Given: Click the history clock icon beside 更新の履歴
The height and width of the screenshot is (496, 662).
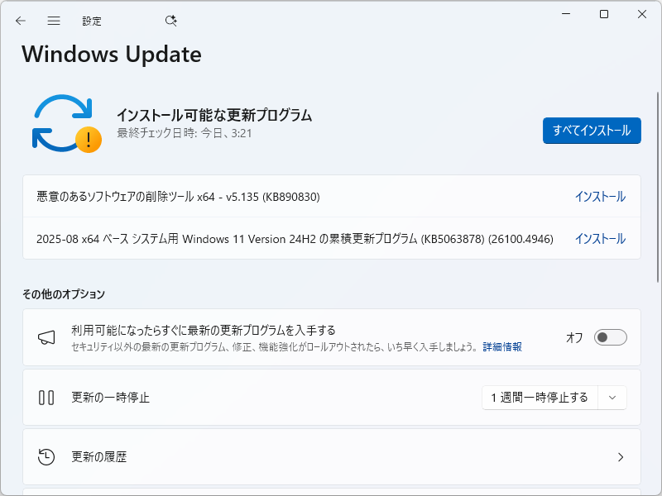Looking at the screenshot, I should click(47, 456).
